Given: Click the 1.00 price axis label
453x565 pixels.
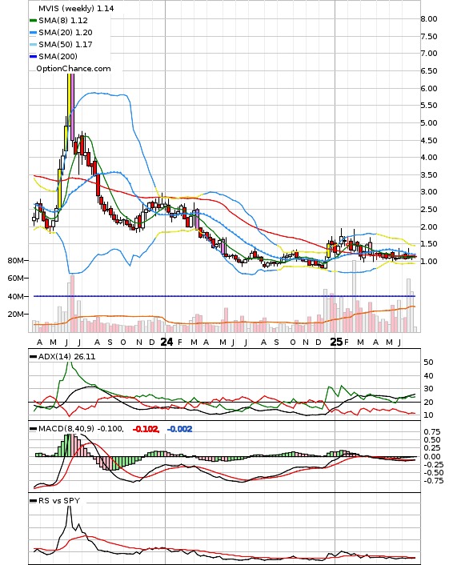Looking at the screenshot, I should click(429, 261).
